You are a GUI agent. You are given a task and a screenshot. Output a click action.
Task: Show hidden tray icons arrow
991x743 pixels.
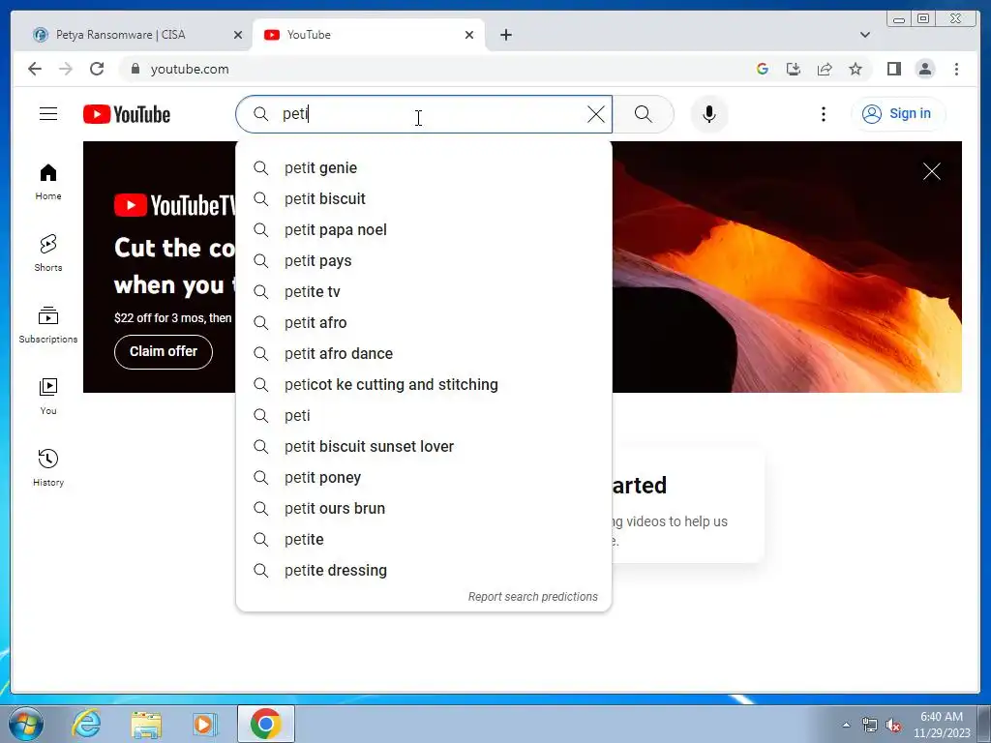(846, 725)
